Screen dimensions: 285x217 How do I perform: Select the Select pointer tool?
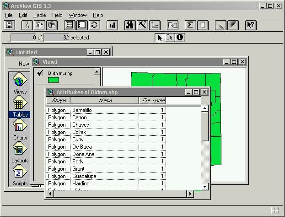pos(160,38)
